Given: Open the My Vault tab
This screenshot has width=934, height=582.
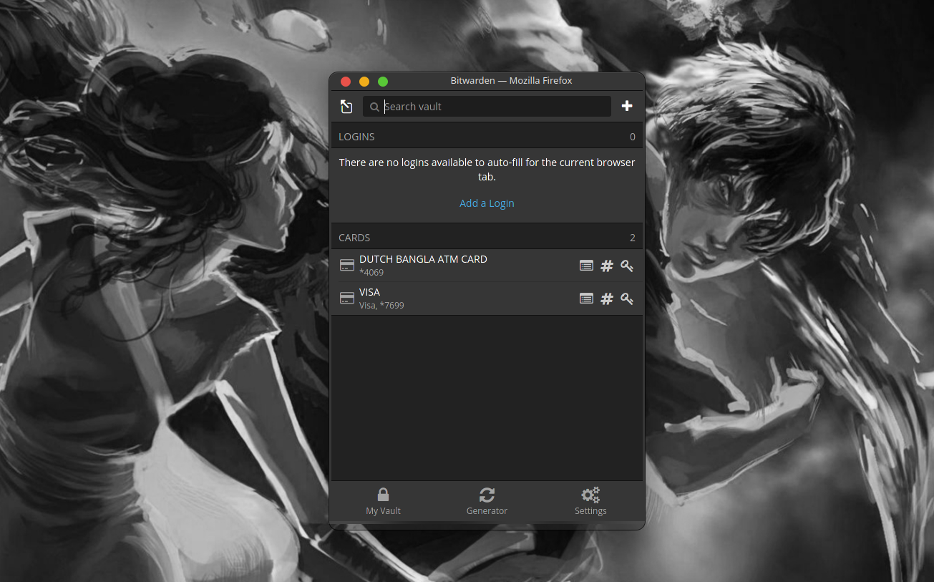Looking at the screenshot, I should 383,501.
